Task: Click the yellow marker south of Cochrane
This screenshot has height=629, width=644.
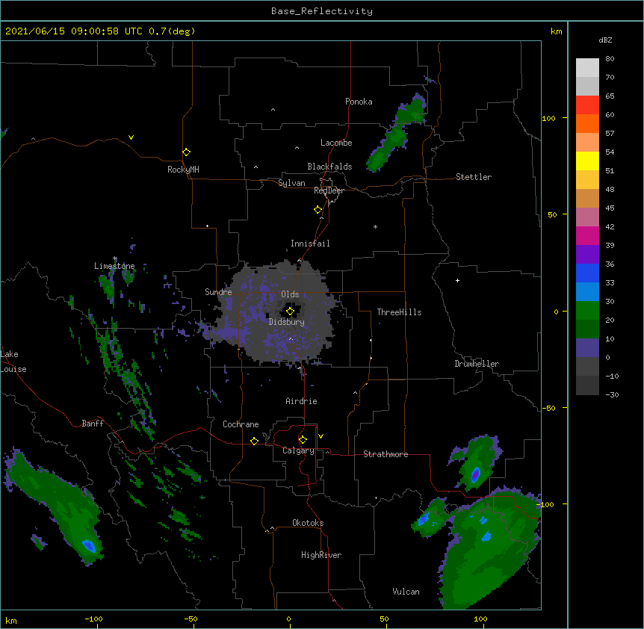Action: (254, 441)
